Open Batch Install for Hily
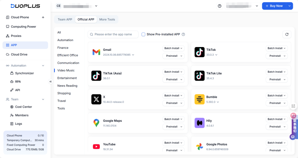This screenshot has height=158, width=298. click(x=276, y=119)
